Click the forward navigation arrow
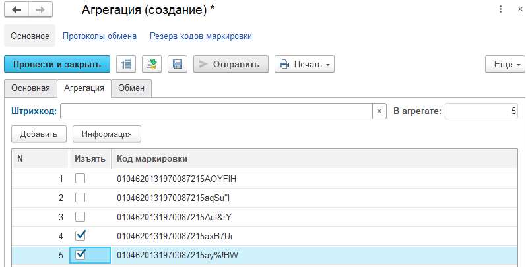 click(x=40, y=10)
